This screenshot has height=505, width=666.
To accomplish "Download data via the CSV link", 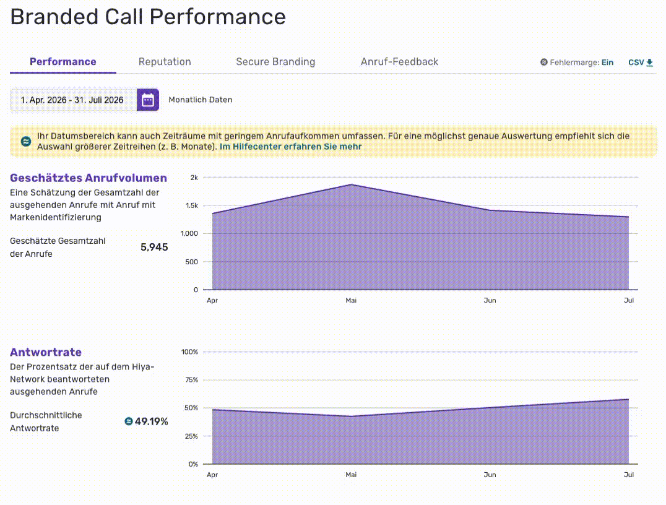I will click(x=641, y=63).
